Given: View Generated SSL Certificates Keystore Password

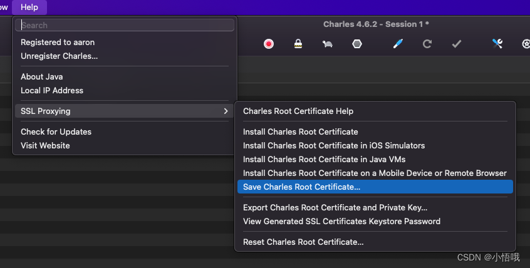Looking at the screenshot, I should click(x=375, y=222).
